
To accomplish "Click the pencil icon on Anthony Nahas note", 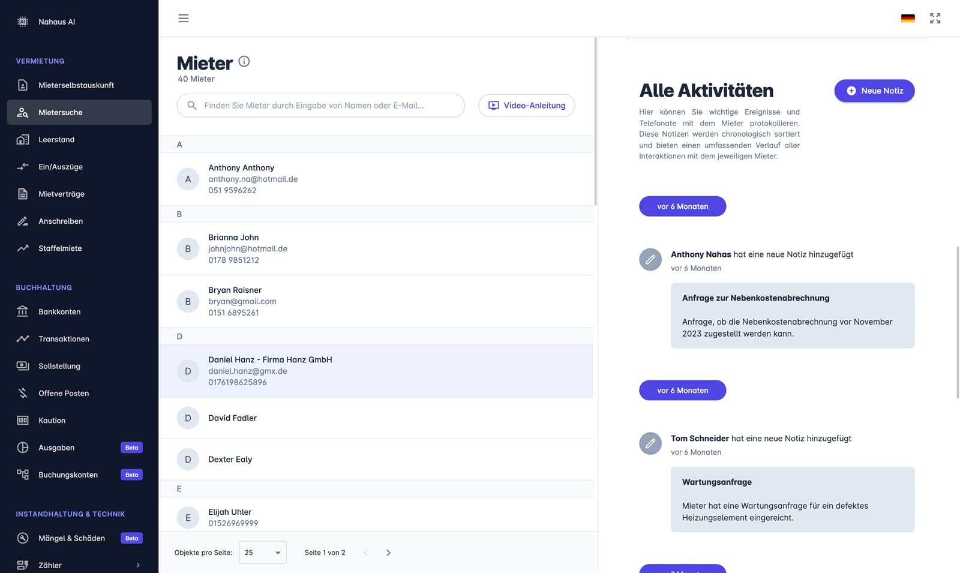I will pos(650,260).
